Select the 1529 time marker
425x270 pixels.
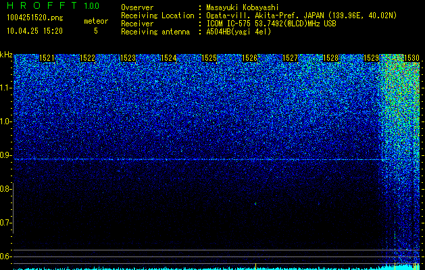(371, 58)
